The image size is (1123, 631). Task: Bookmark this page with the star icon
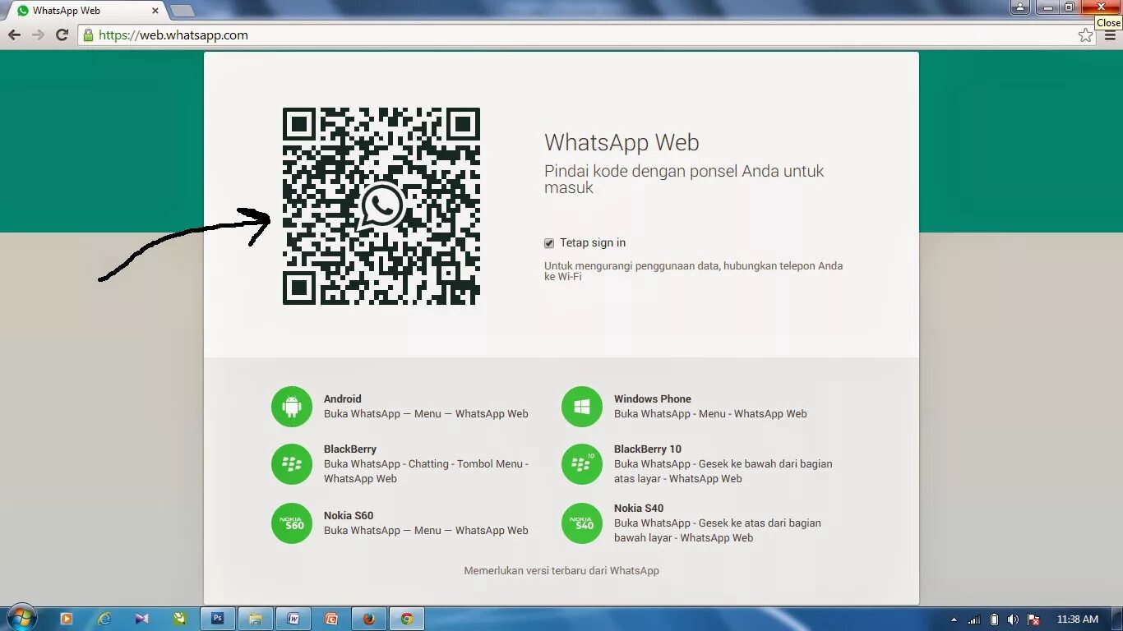1086,35
